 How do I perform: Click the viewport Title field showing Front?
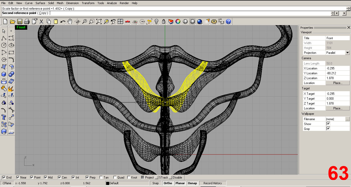pos(338,38)
